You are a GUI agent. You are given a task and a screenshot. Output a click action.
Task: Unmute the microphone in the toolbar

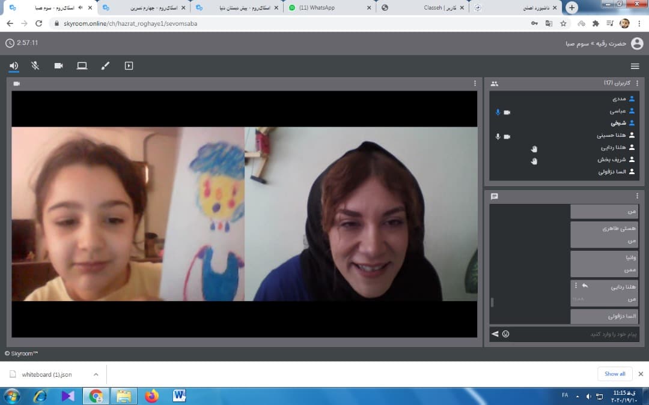coord(35,66)
